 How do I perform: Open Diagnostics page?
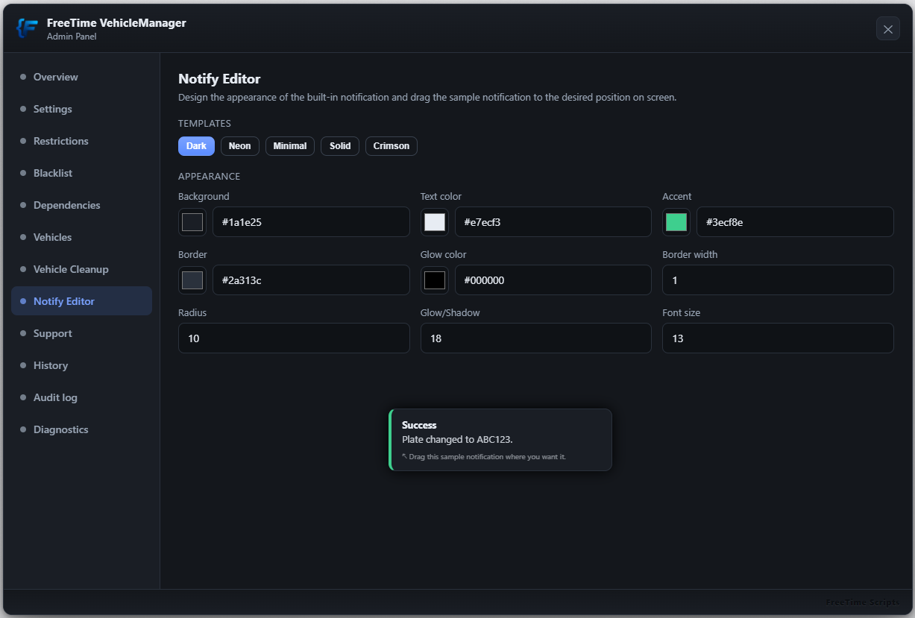(81, 429)
